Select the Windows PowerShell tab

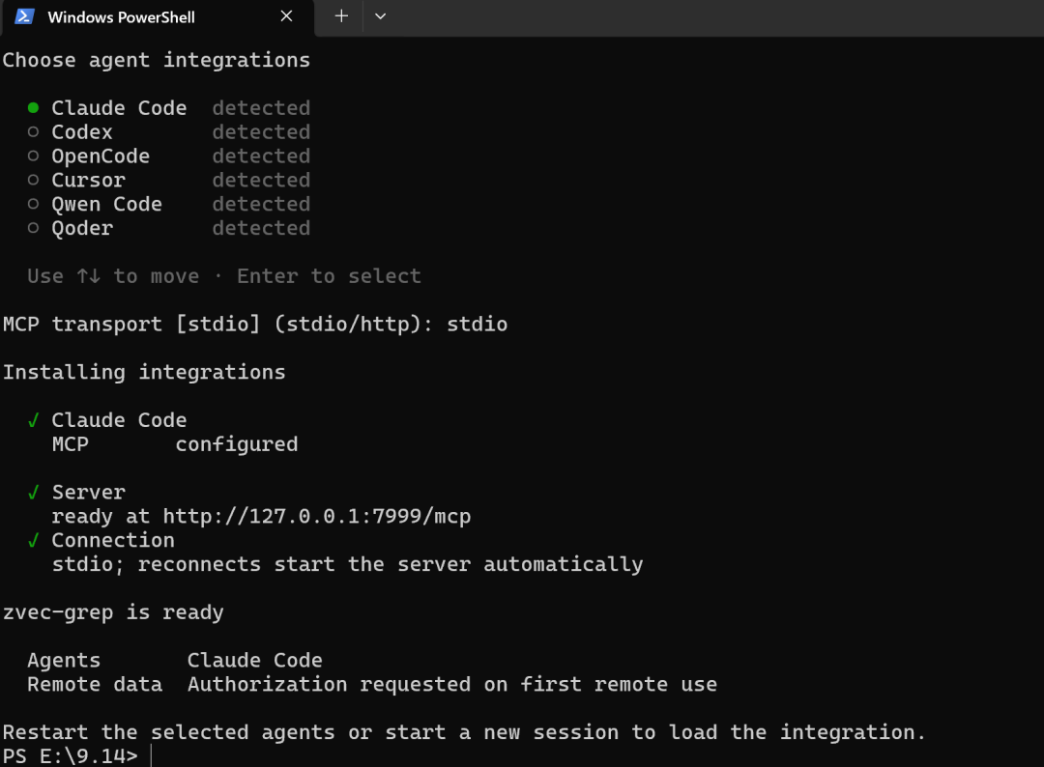[x=158, y=17]
